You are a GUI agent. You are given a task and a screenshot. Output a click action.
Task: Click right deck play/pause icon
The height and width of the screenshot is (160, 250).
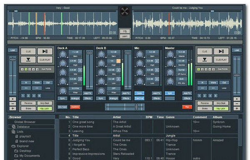221,52
